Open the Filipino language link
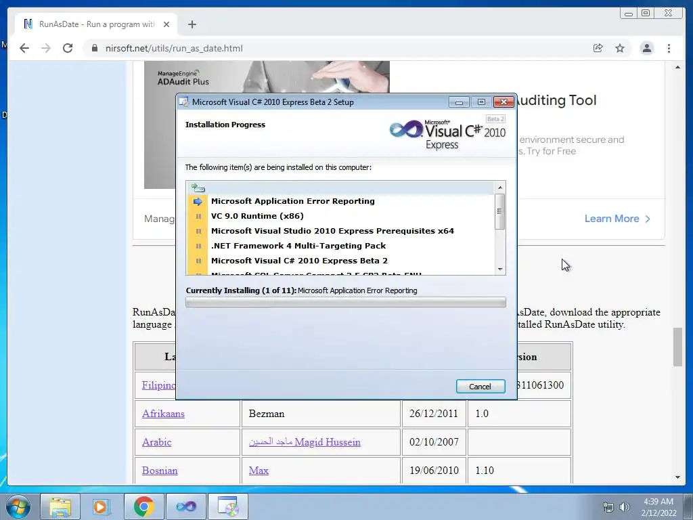 point(158,385)
